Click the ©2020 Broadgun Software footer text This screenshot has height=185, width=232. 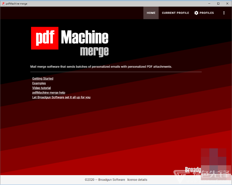105,180
